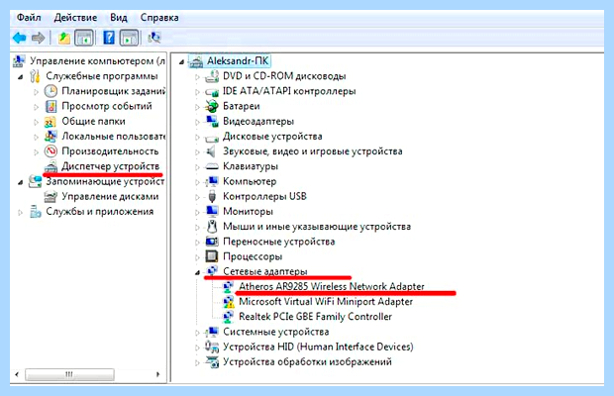
Task: Expand the Системные устройства node
Action: point(197,333)
